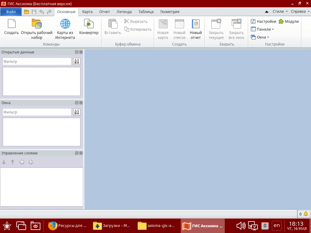Expand the Панели dropdown
This screenshot has width=311, height=233.
262,29
